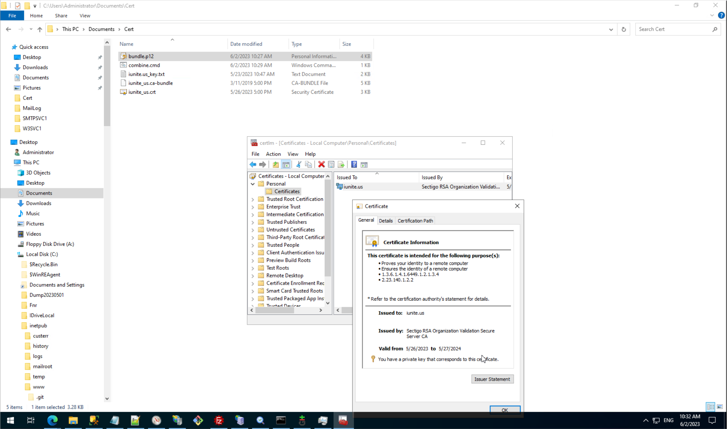The width and height of the screenshot is (727, 429).
Task: Toggle the Show/Hide Console Tree button
Action: (286, 165)
